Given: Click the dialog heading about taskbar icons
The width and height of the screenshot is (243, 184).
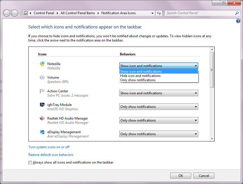Looking at the screenshot, I should (x=85, y=27).
